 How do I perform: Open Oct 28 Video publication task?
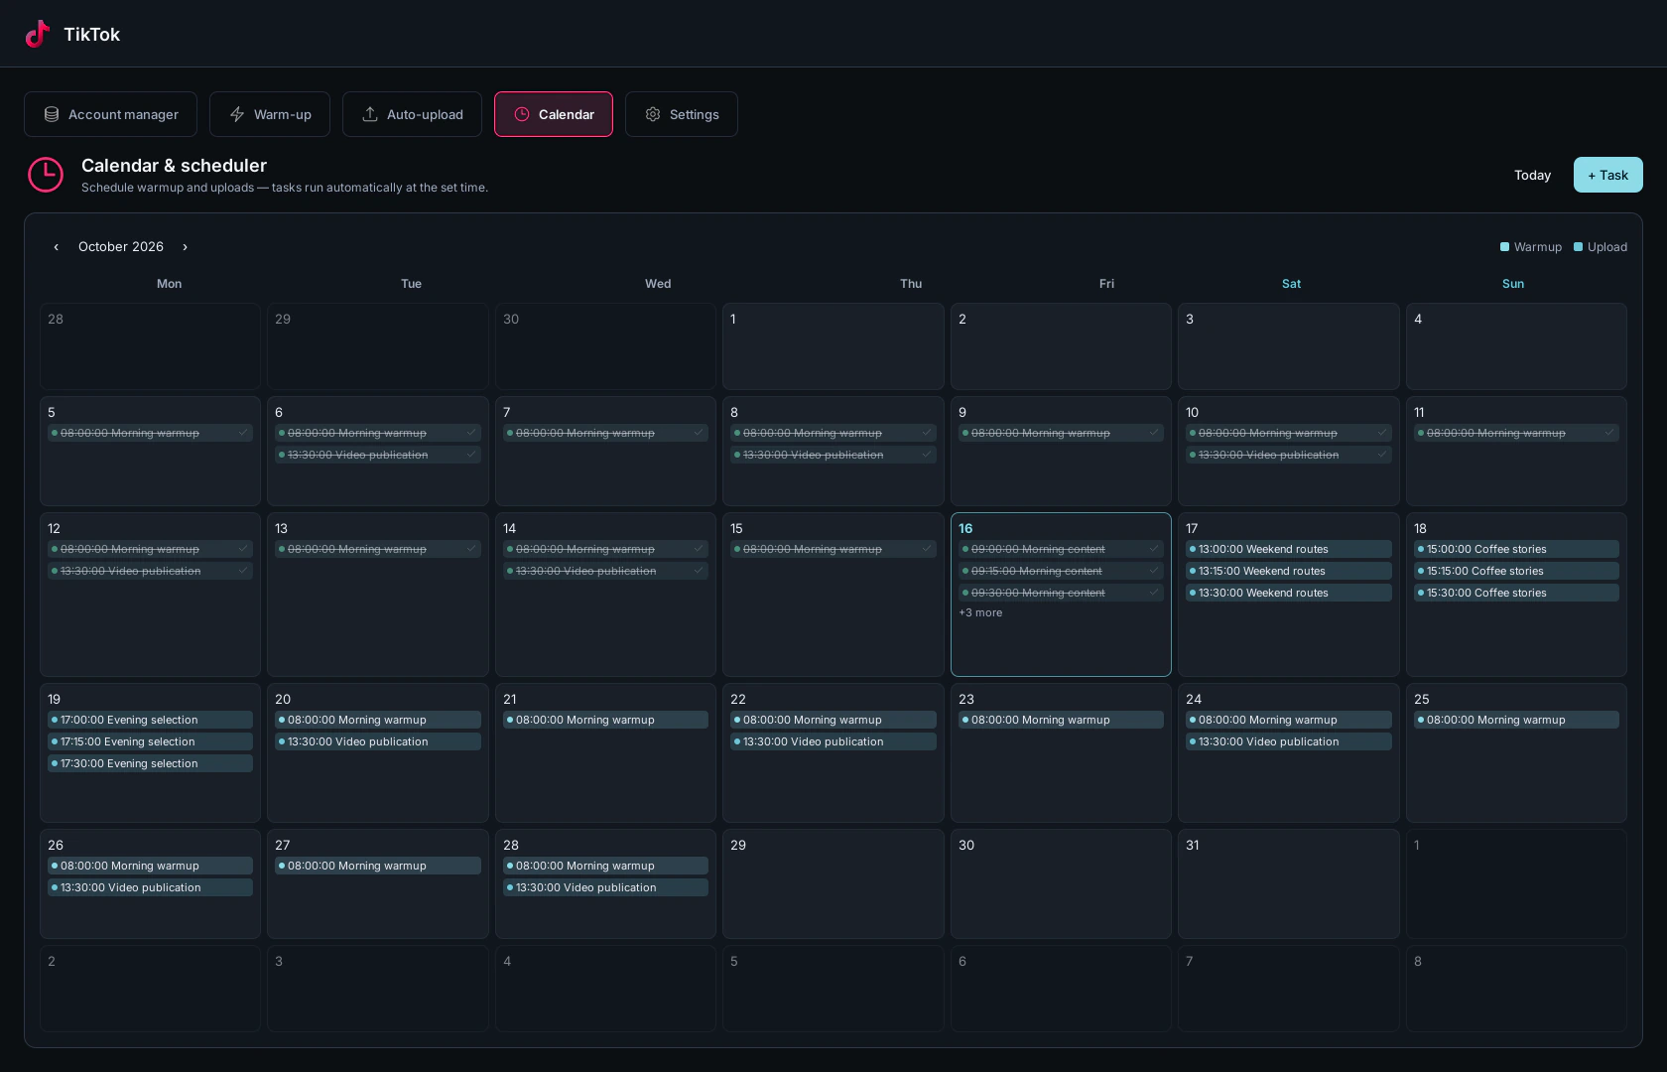[x=605, y=887]
